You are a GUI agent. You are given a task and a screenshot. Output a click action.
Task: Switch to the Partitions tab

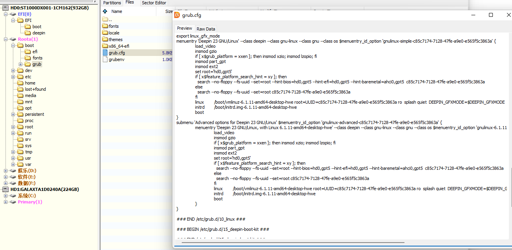pos(112,3)
